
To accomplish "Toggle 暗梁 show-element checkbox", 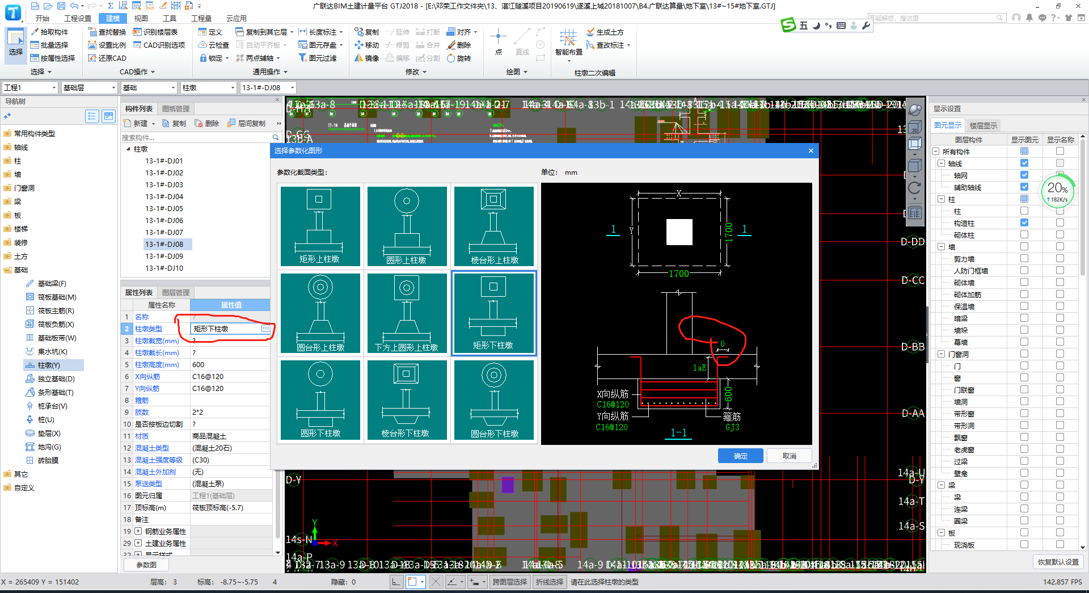I will (x=1024, y=318).
